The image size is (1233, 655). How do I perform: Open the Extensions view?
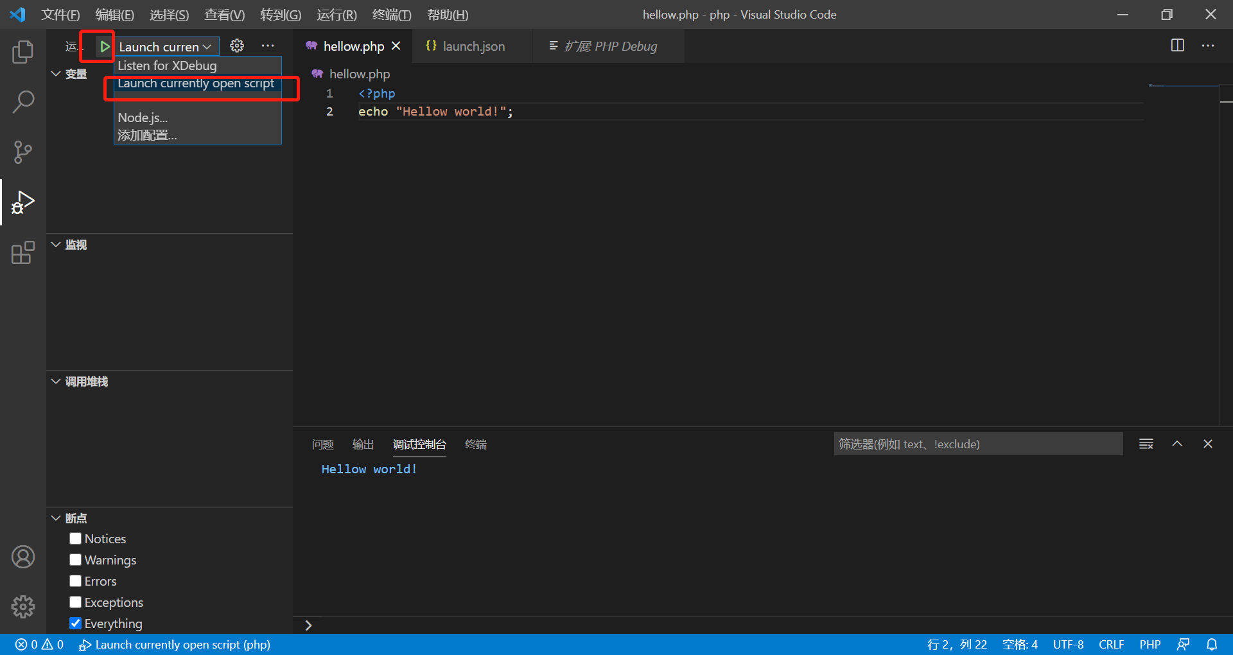pyautogui.click(x=23, y=252)
